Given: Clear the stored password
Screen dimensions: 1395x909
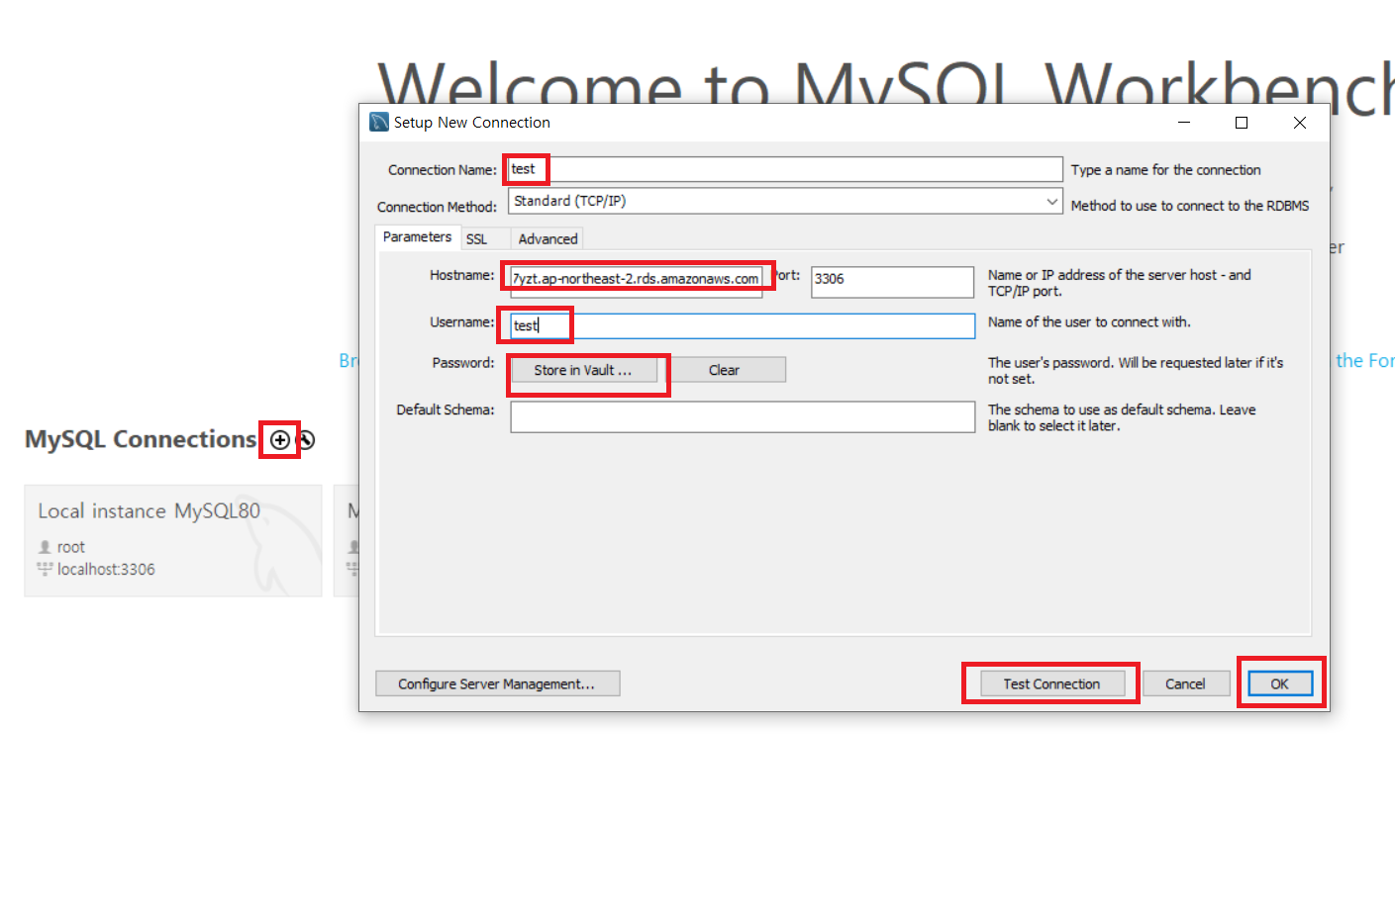Looking at the screenshot, I should pyautogui.click(x=724, y=370).
